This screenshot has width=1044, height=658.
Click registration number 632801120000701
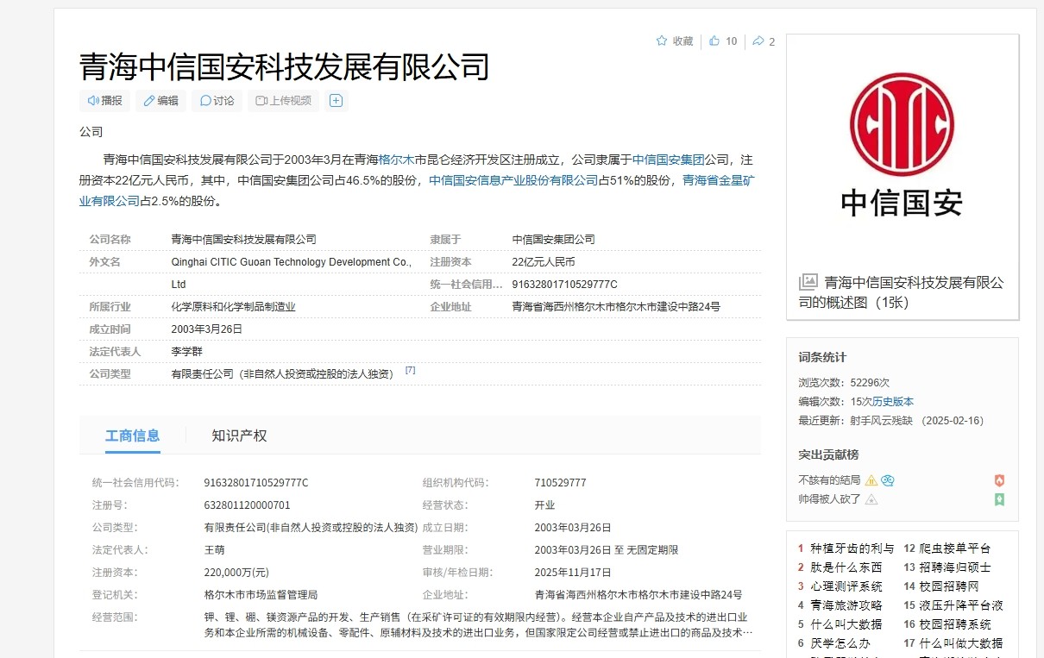[x=247, y=505]
